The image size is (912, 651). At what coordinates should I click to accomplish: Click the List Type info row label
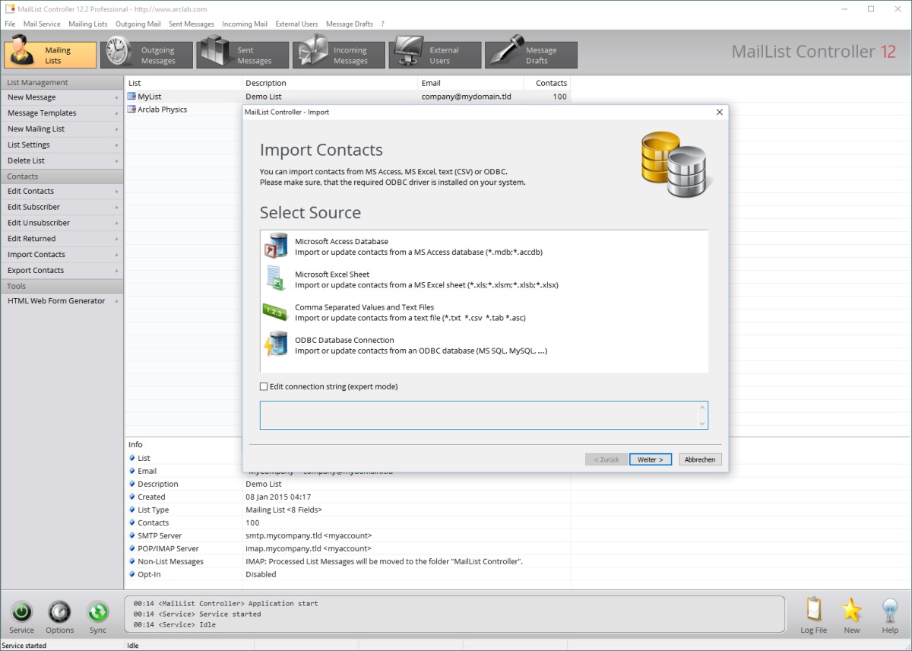pyautogui.click(x=153, y=510)
